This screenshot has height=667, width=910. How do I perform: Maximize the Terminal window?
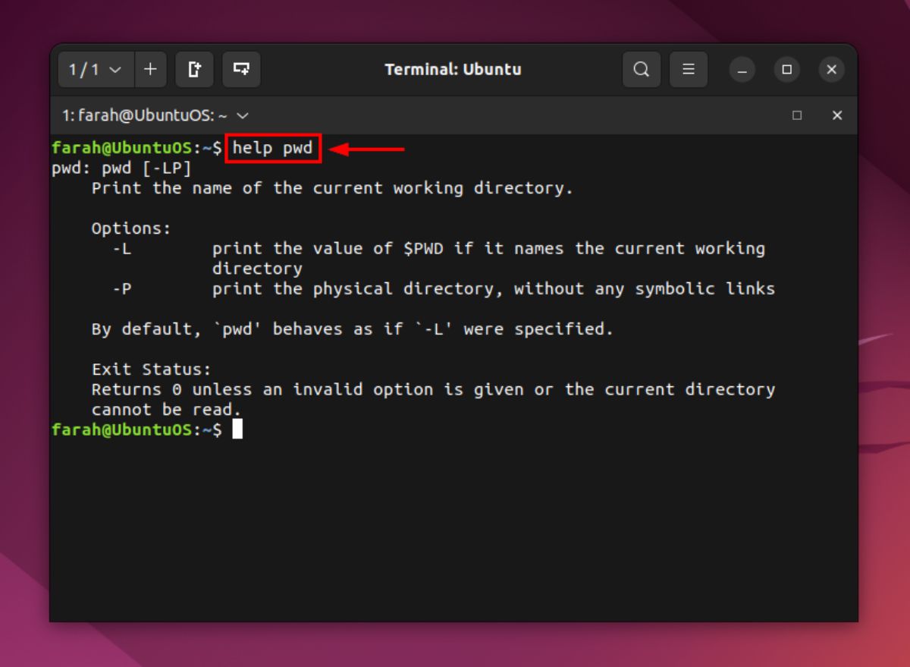point(786,69)
